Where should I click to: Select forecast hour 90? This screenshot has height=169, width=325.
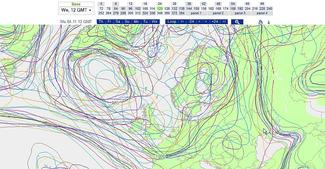pyautogui.click(x=123, y=9)
